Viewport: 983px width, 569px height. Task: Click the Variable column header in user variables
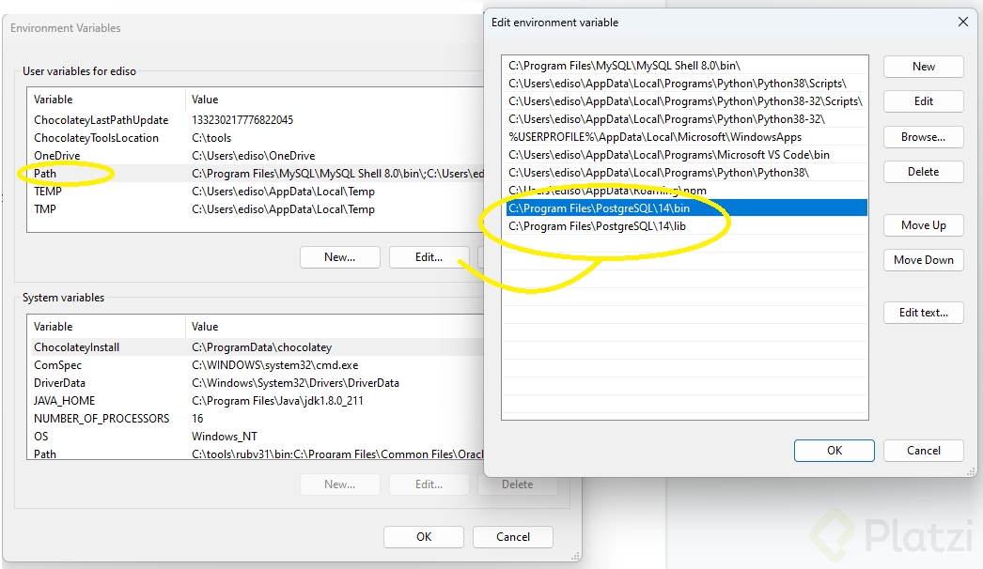coord(54,99)
